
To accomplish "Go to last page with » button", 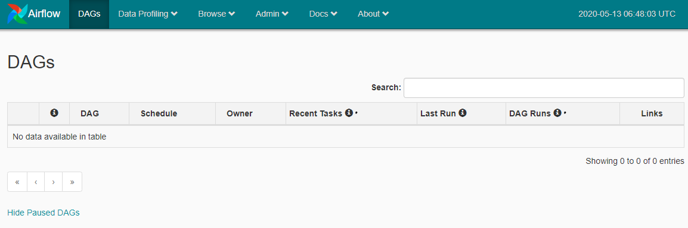I will pos(72,182).
